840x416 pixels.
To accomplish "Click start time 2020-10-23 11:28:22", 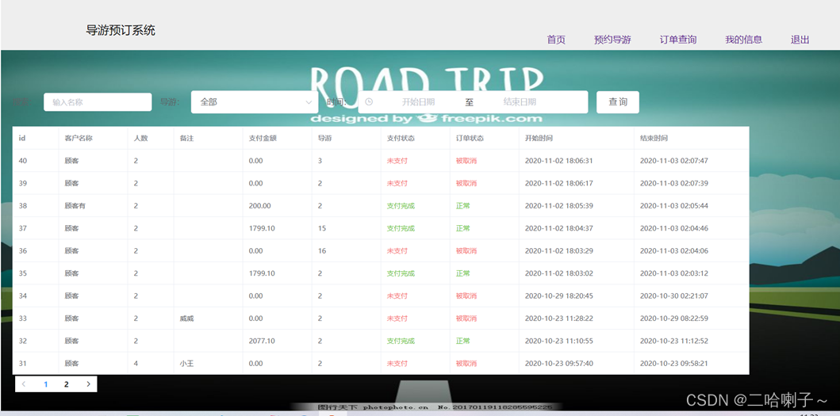I will (558, 318).
